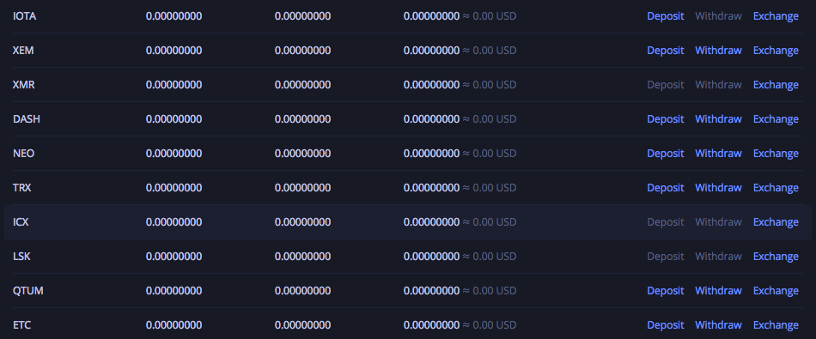Withdraw from the QTUM wallet

(718, 291)
